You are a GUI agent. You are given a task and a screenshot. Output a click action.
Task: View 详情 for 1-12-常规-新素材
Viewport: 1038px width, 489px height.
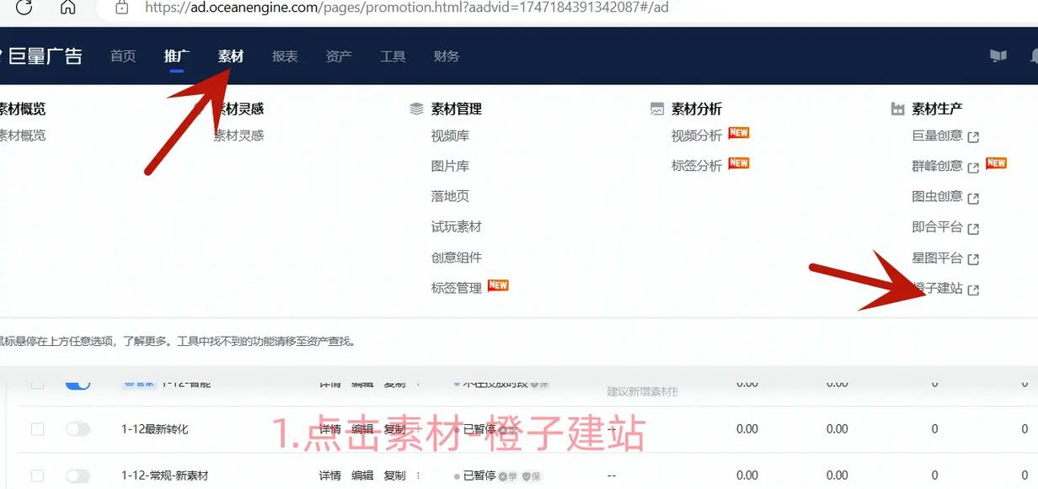[329, 476]
